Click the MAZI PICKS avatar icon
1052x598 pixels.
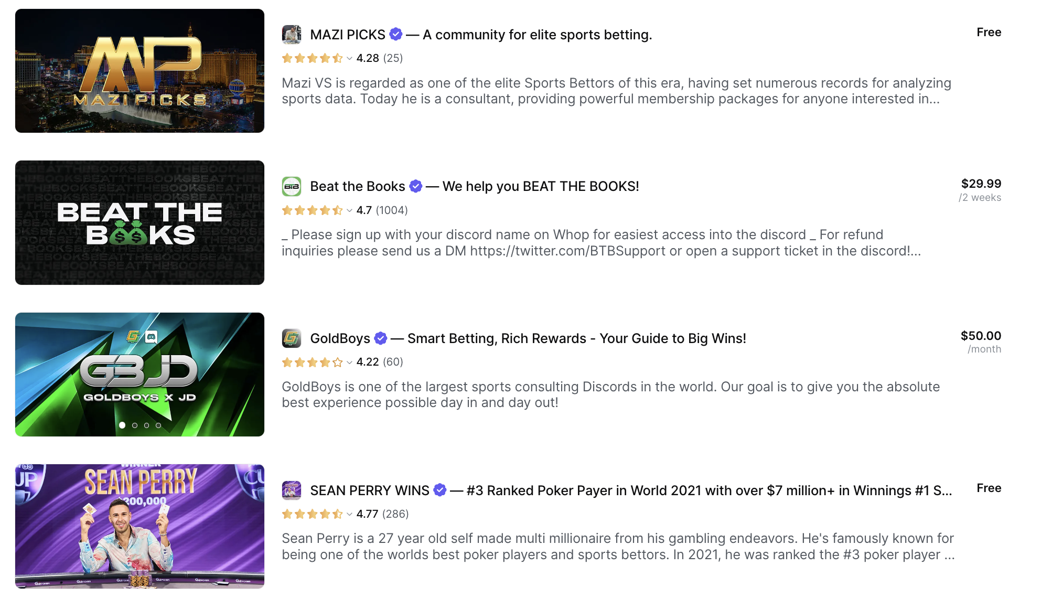click(x=292, y=35)
